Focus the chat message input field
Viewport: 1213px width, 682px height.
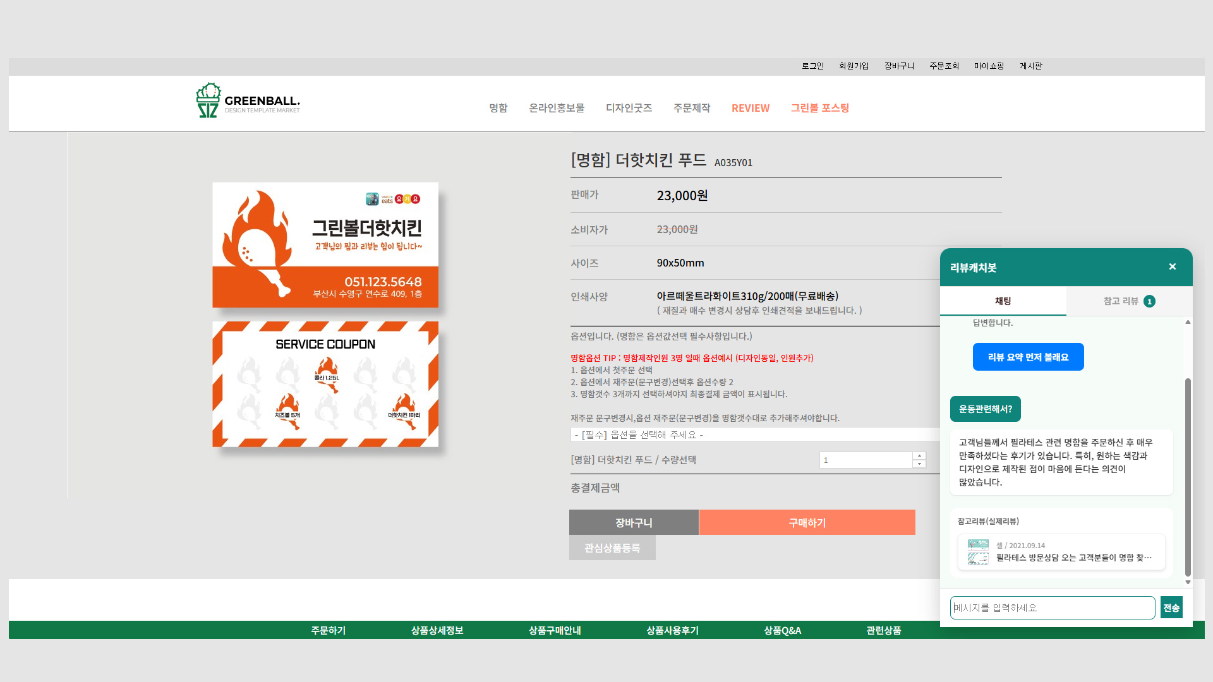click(x=1052, y=607)
